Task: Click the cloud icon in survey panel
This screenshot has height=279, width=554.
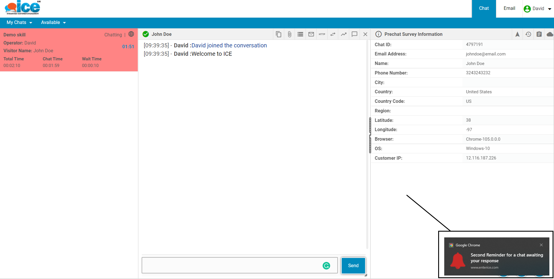Action: (x=550, y=34)
